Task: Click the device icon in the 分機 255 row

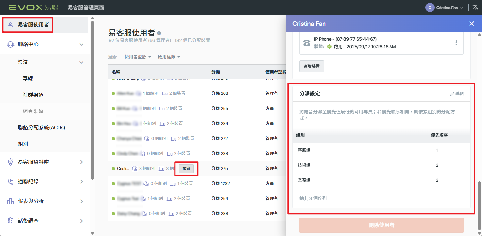Action: 162,109
